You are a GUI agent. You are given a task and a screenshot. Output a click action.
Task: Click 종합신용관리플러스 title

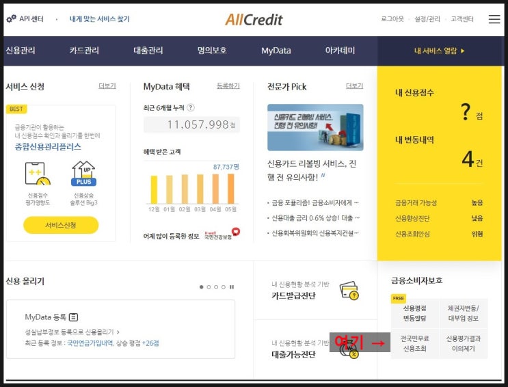pyautogui.click(x=48, y=147)
